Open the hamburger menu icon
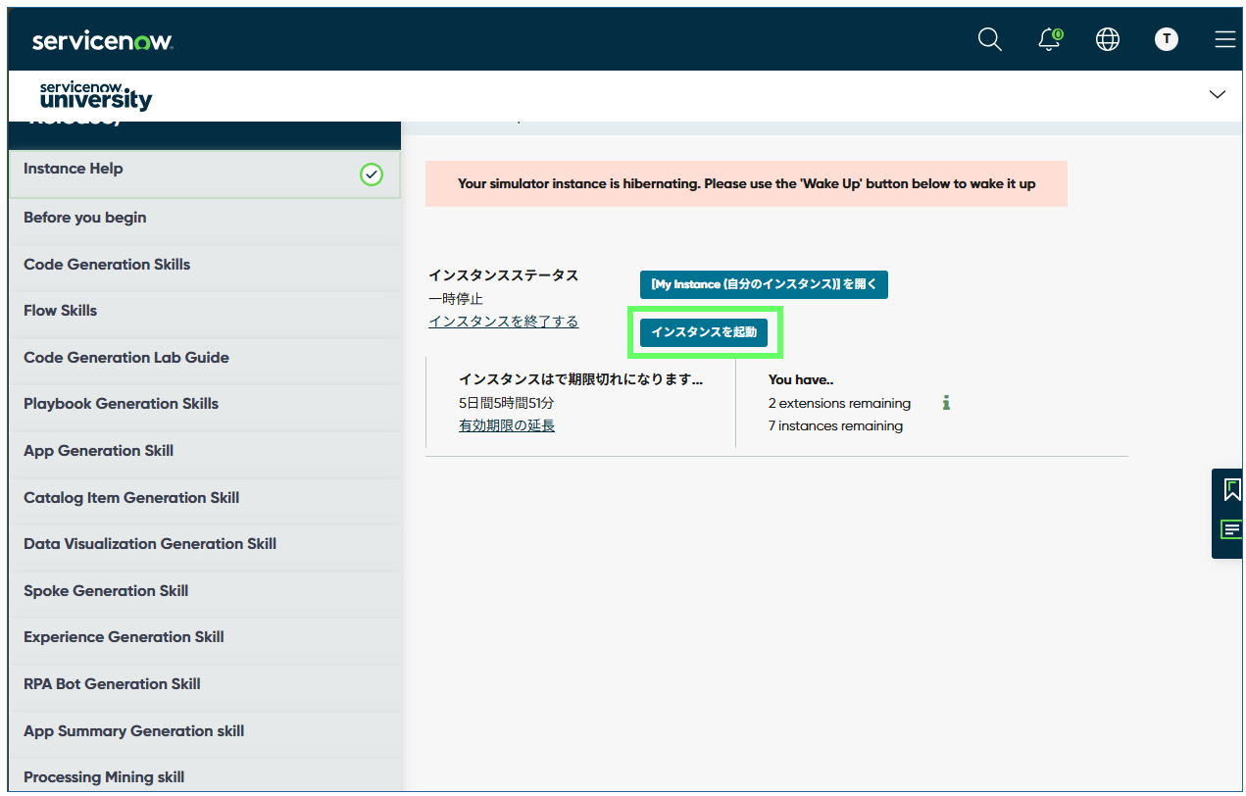The width and height of the screenshot is (1246, 796). tap(1224, 39)
